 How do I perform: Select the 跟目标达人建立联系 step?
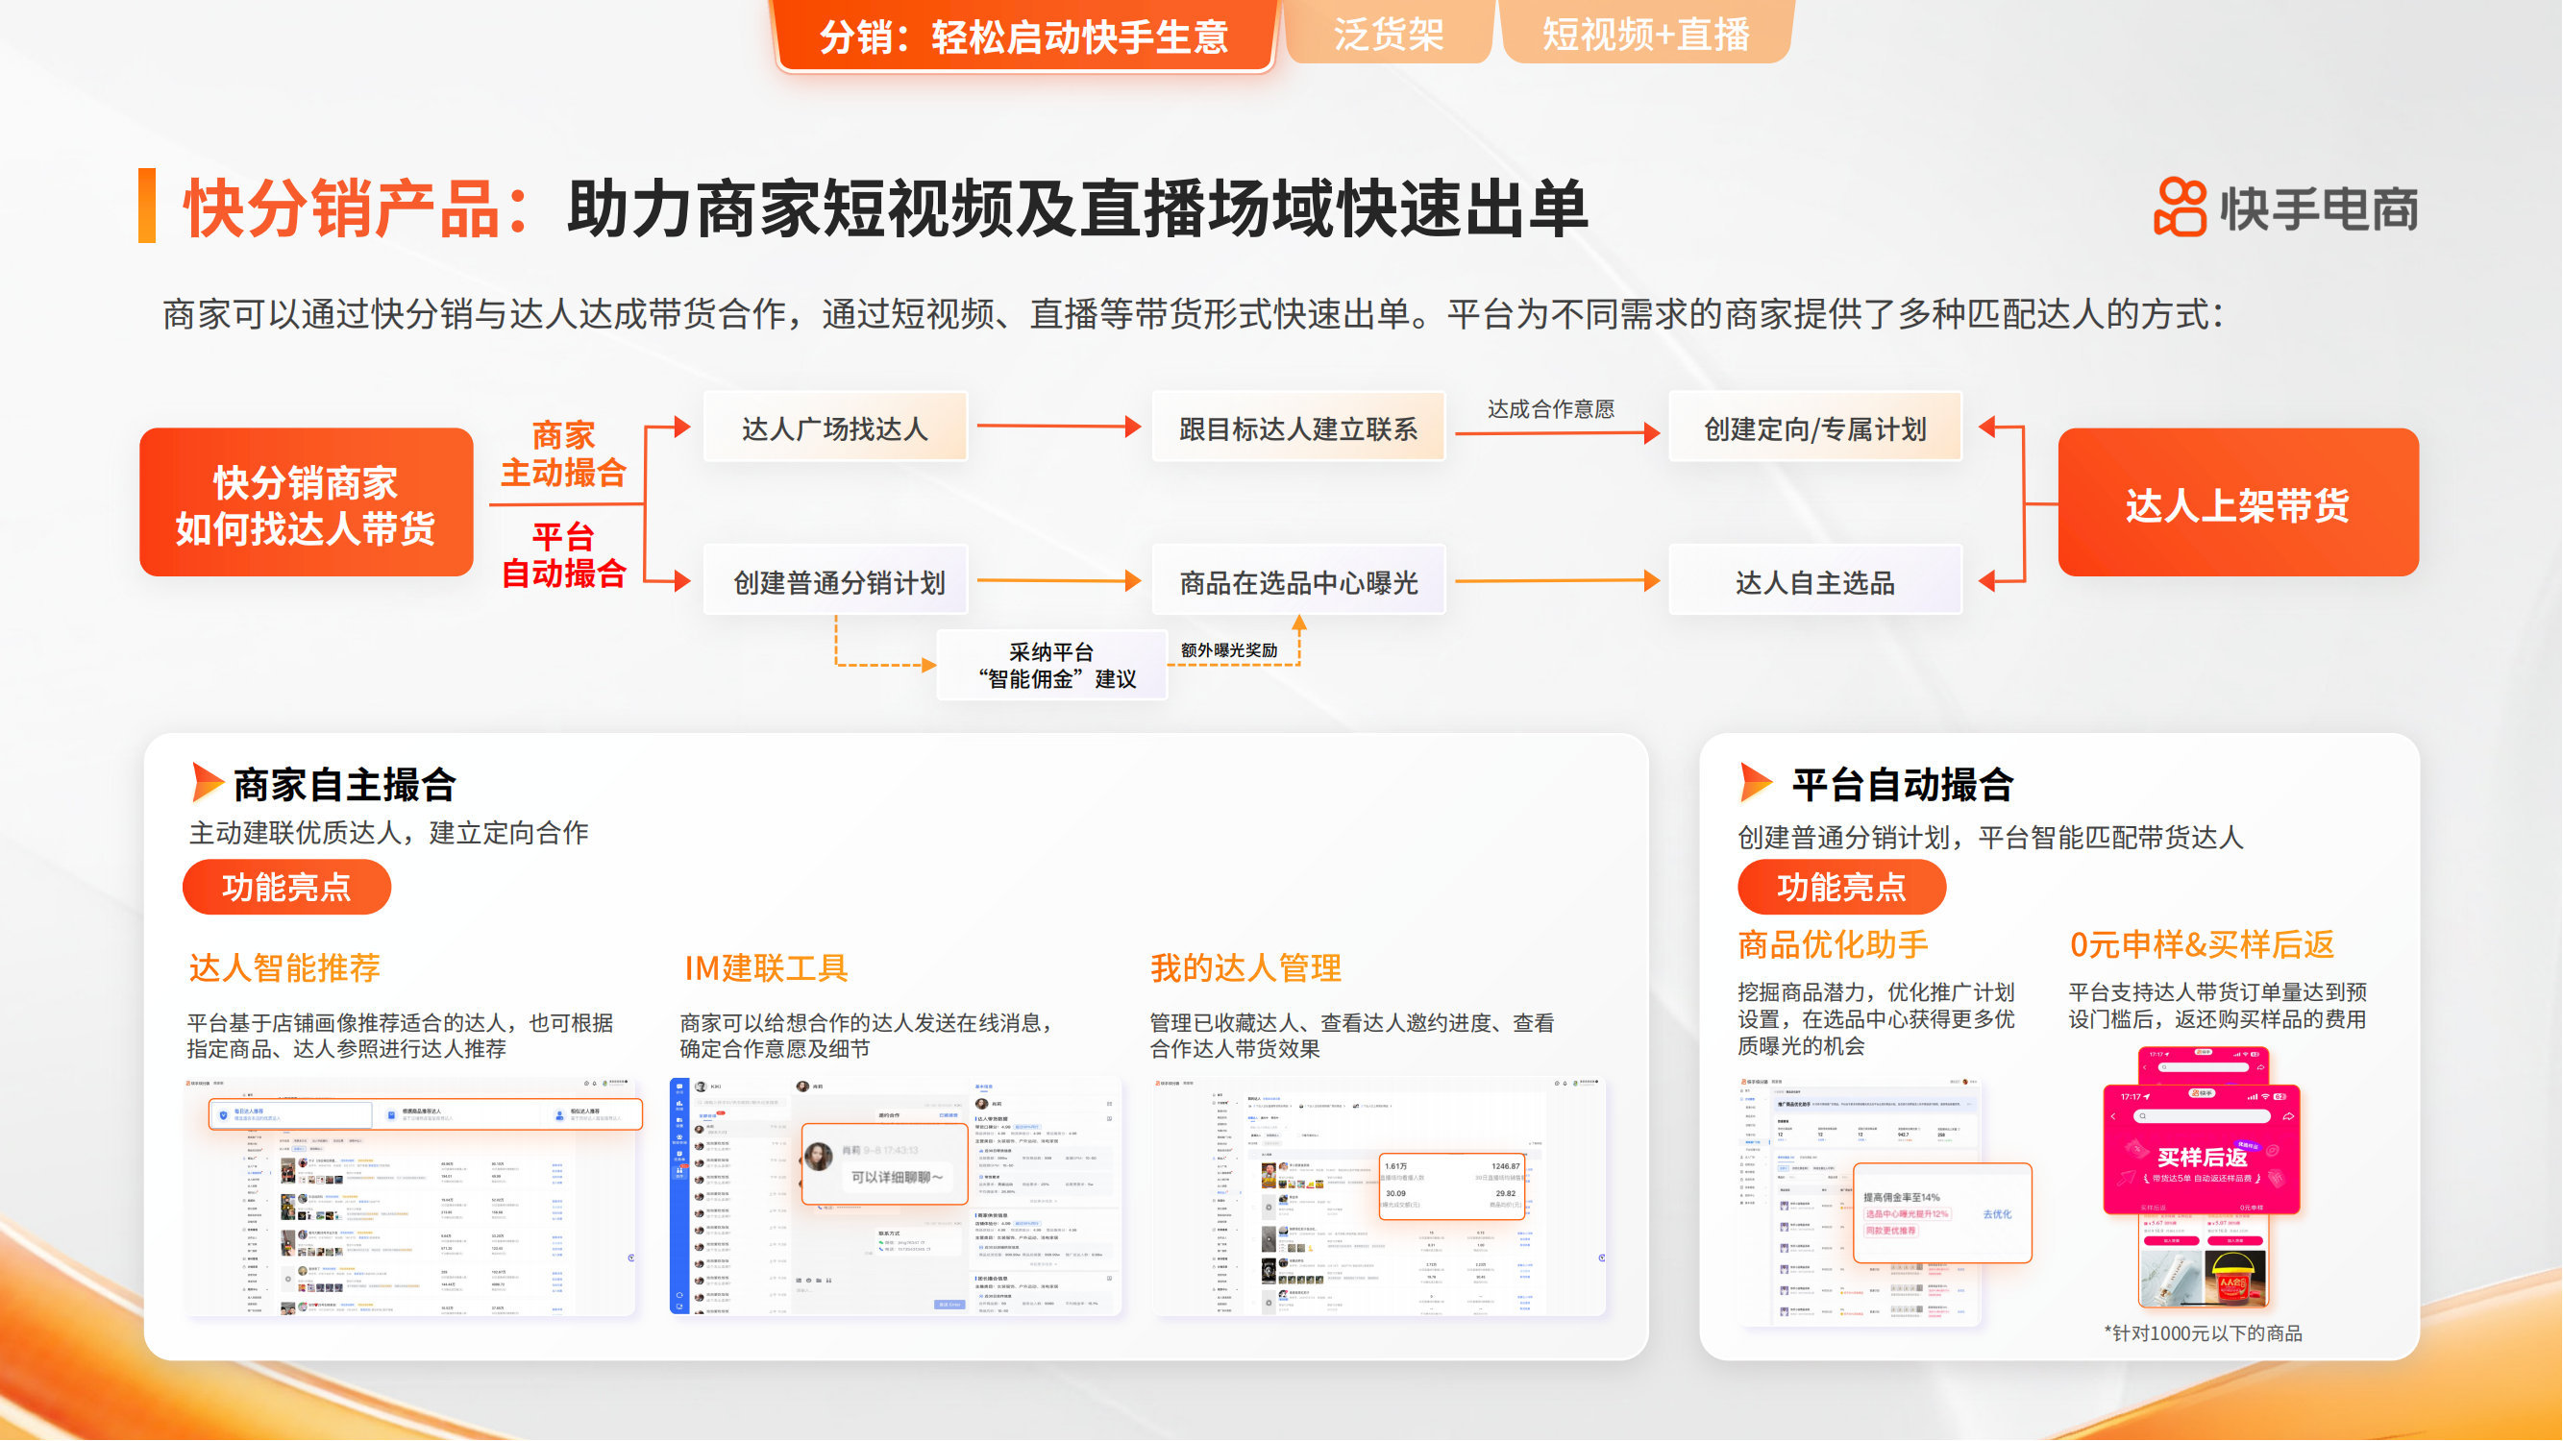pyautogui.click(x=1298, y=427)
